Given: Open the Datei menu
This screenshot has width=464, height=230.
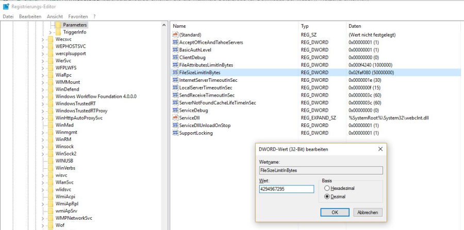Looking at the screenshot, I should (x=8, y=16).
